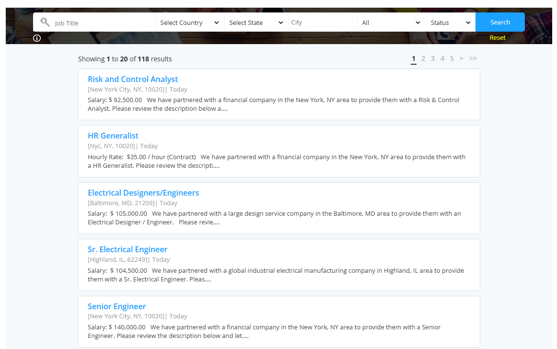Open the Status dropdown
The image size is (557, 349).
pyautogui.click(x=451, y=23)
